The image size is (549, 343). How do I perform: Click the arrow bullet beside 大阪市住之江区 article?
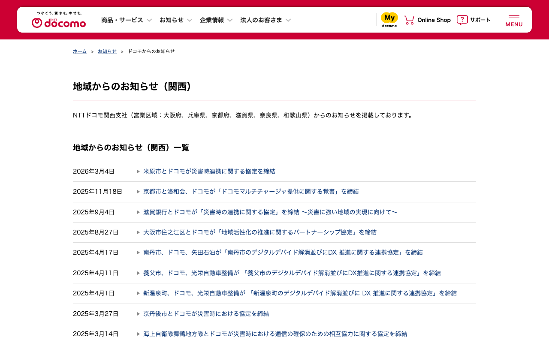pos(139,232)
